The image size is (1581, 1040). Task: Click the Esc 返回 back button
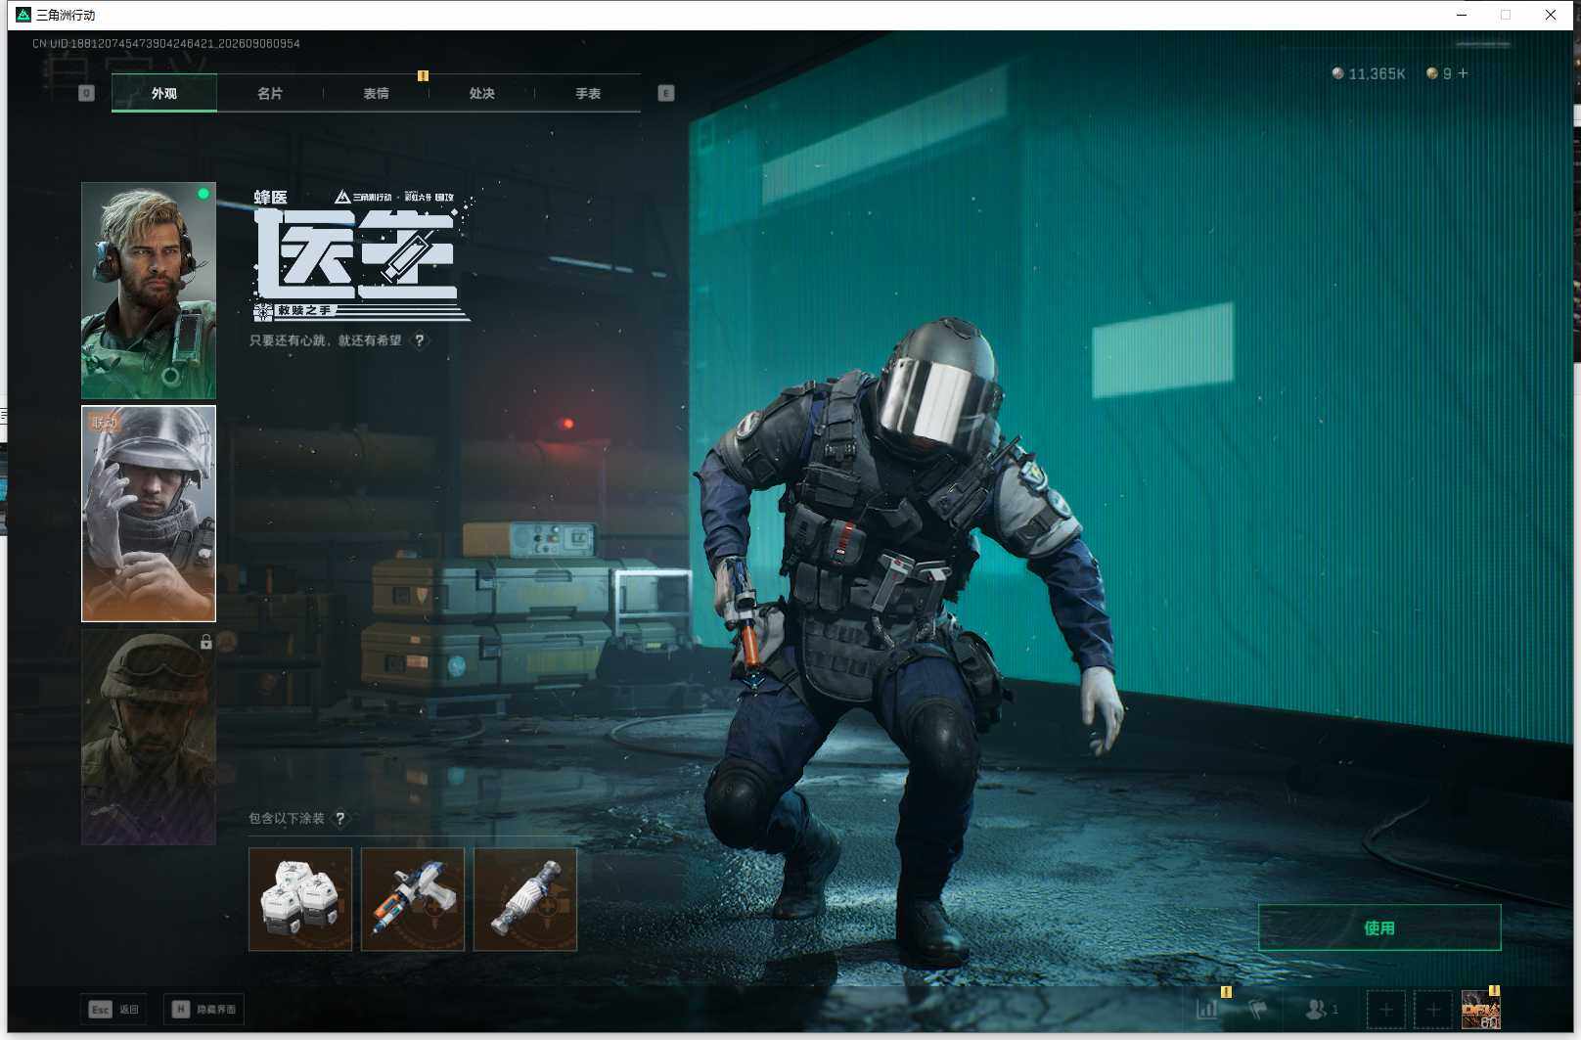coord(113,1009)
